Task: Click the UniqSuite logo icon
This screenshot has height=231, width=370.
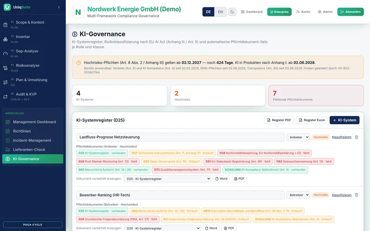Action: pos(7,7)
